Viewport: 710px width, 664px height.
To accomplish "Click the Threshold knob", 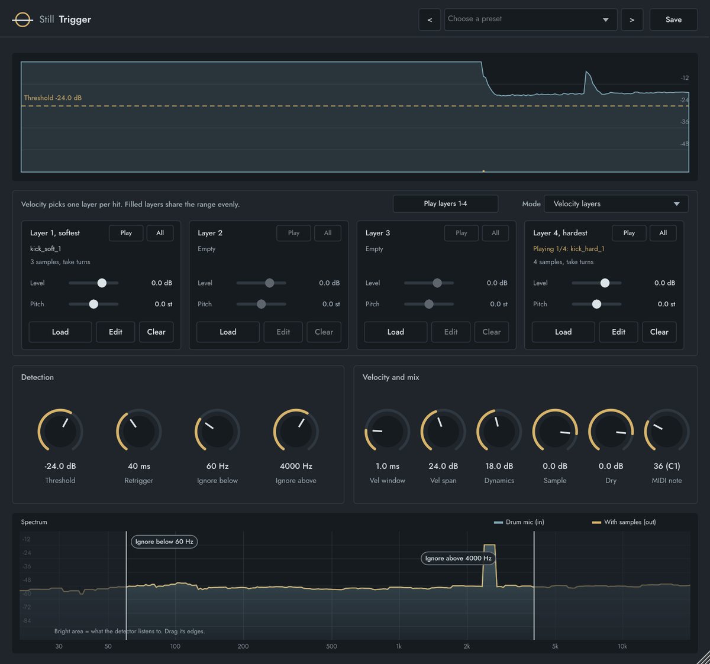I will tap(60, 431).
